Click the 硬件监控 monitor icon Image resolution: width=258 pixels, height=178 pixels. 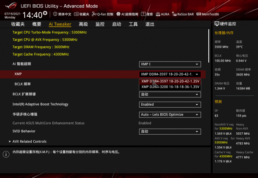coord(217,24)
